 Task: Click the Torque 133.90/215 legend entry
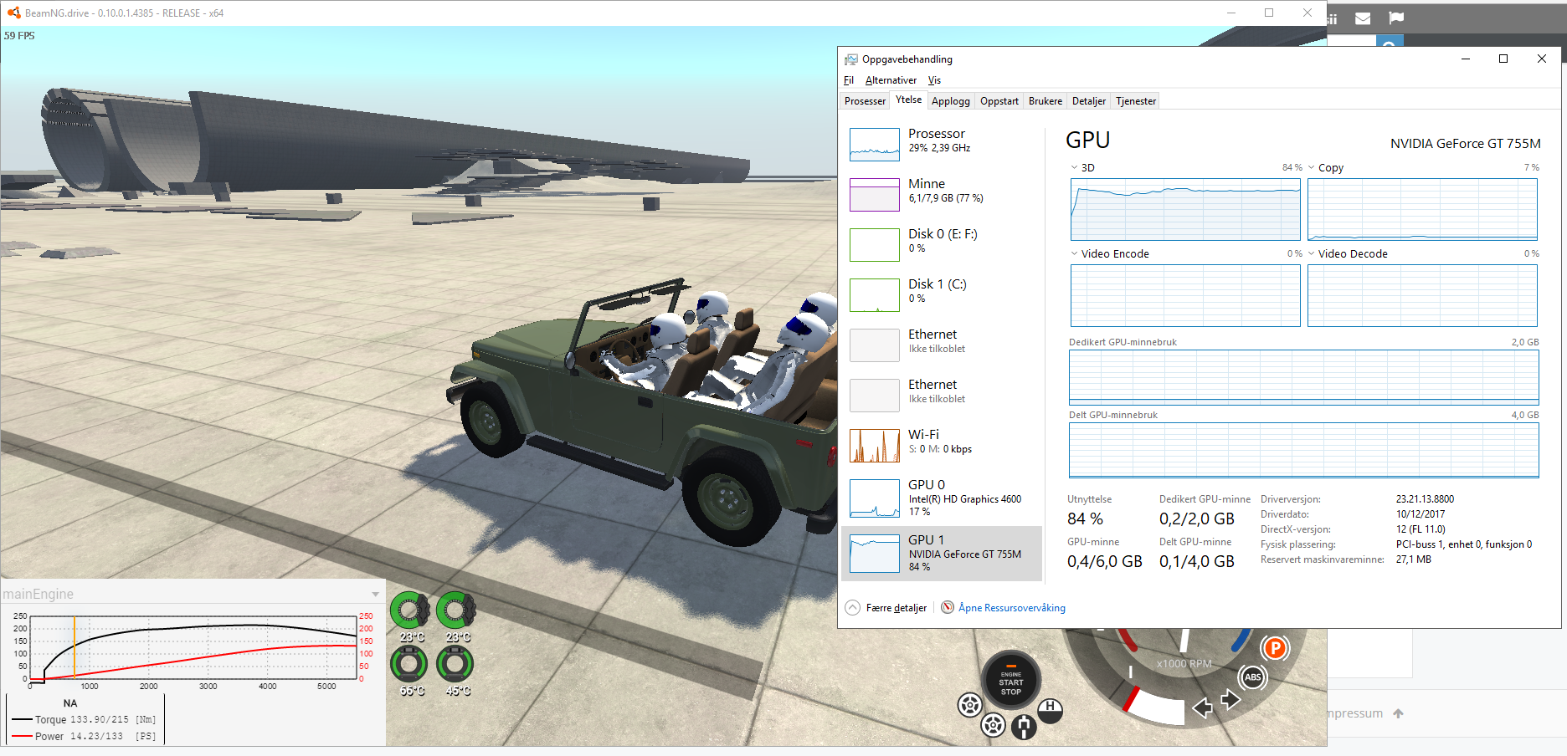point(84,719)
